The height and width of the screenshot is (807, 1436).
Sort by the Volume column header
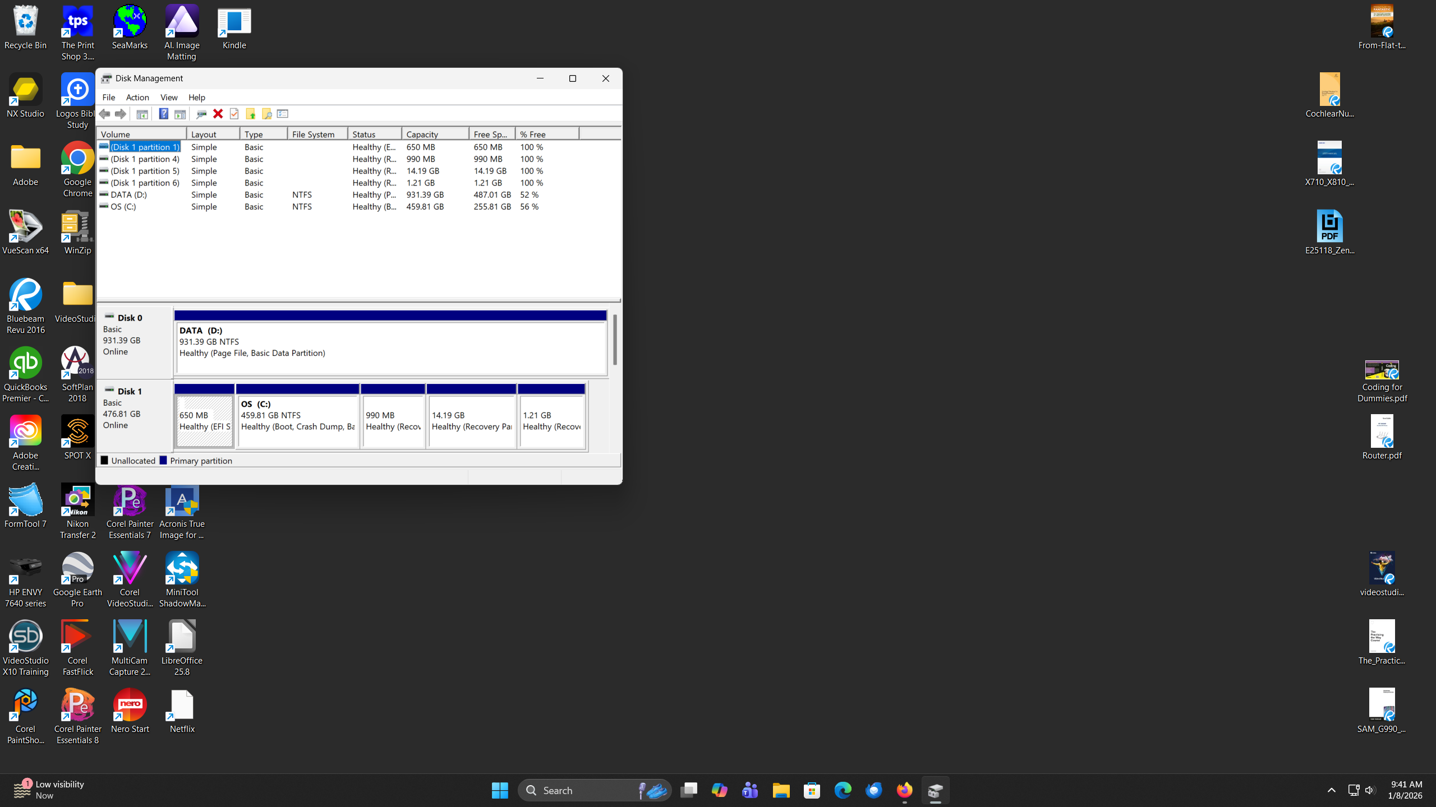tap(142, 134)
